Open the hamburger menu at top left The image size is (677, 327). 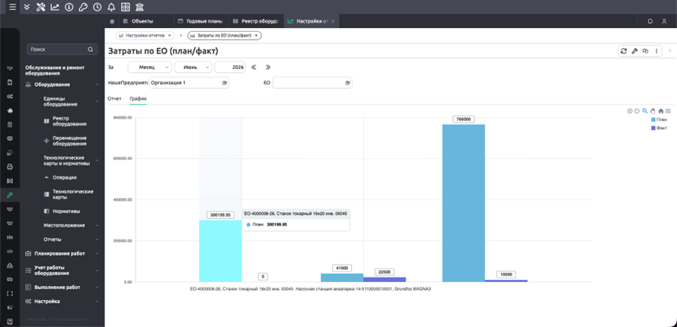(12, 7)
